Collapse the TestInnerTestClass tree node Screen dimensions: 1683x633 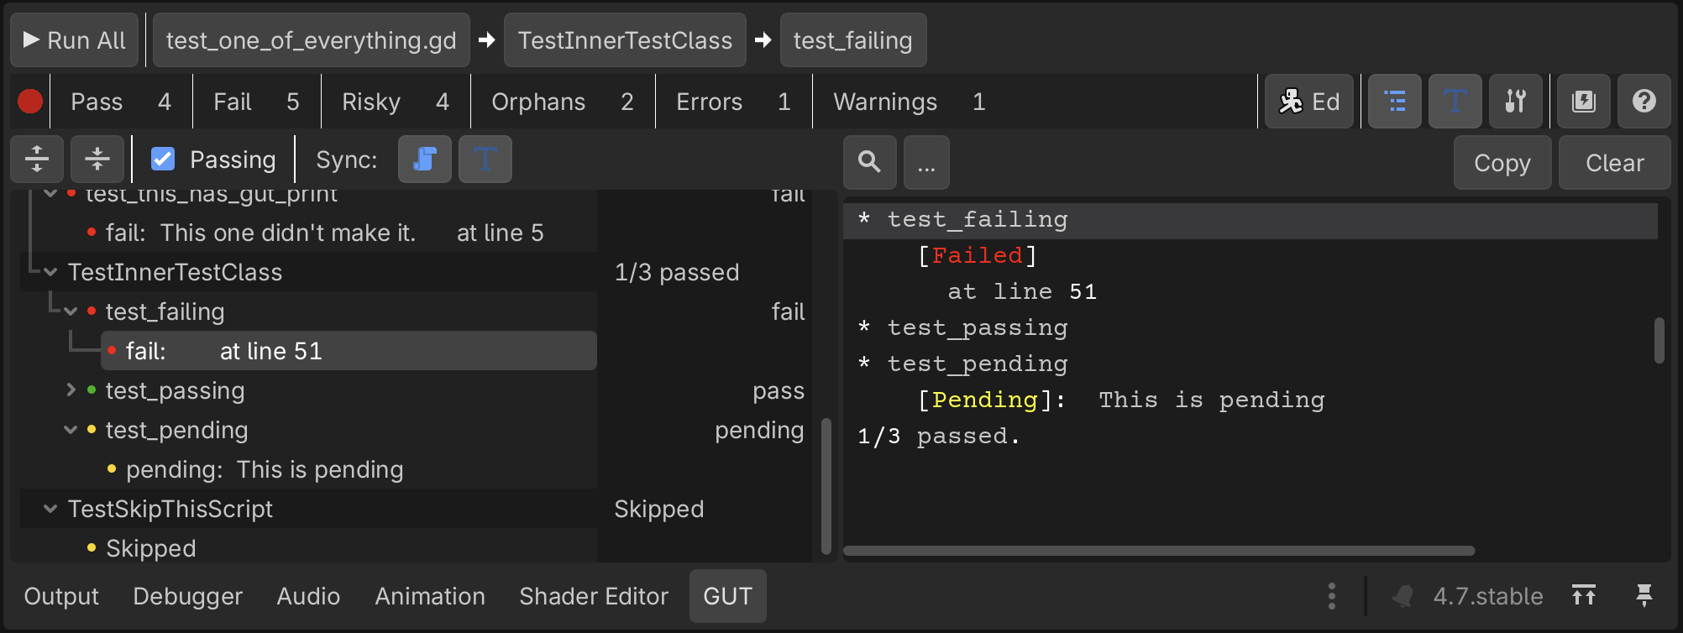50,272
